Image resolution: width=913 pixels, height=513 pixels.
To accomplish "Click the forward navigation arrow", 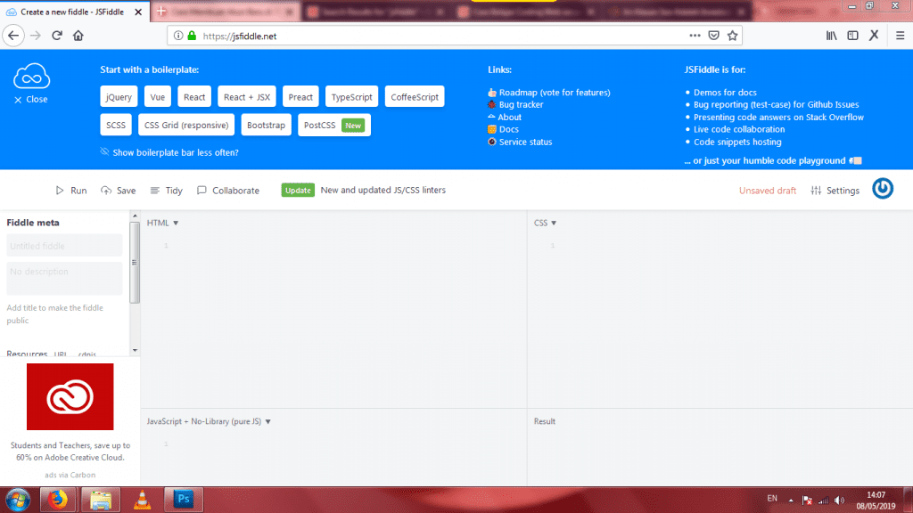I will click(36, 36).
